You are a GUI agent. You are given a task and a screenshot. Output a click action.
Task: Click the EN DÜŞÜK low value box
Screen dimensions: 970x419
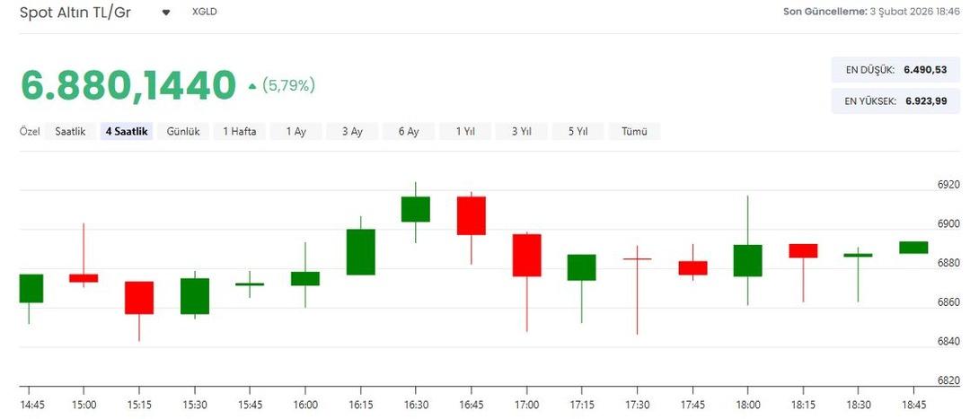(x=889, y=69)
